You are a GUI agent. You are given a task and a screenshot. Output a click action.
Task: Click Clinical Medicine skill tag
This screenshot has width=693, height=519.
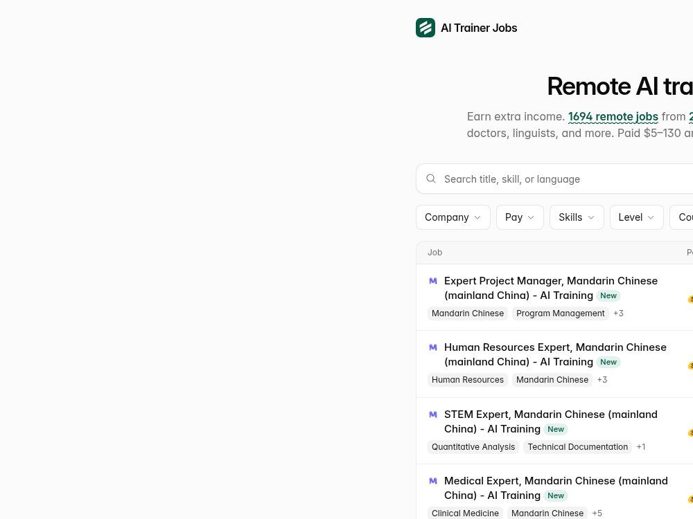(x=465, y=513)
